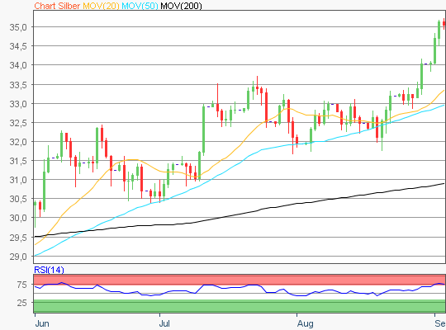
Task: Click the red overbought RSI zone band
Action: point(240,280)
